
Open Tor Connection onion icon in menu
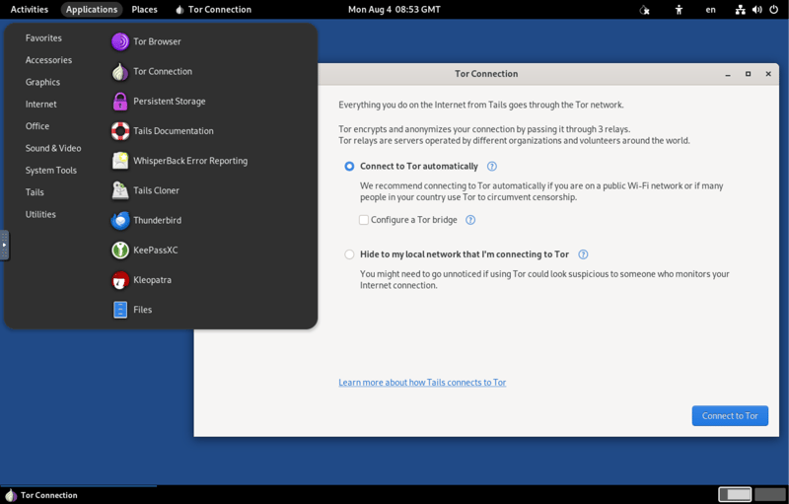(x=120, y=72)
